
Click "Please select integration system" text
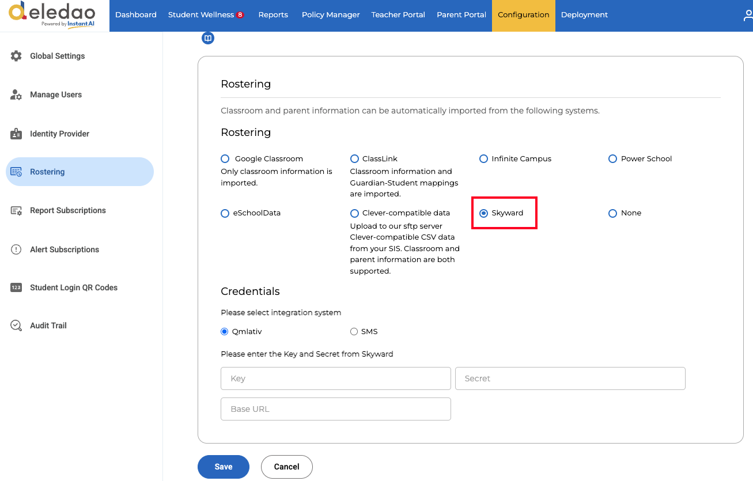tap(281, 312)
